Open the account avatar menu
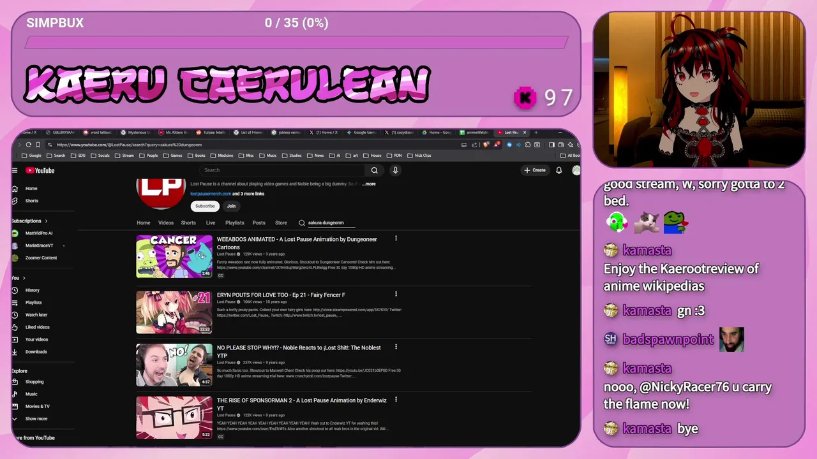Viewport: 817px width, 459px height. [576, 170]
